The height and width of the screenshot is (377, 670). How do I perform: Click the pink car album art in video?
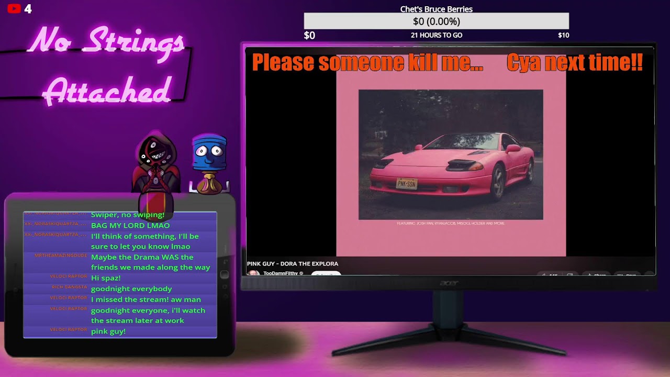point(451,154)
